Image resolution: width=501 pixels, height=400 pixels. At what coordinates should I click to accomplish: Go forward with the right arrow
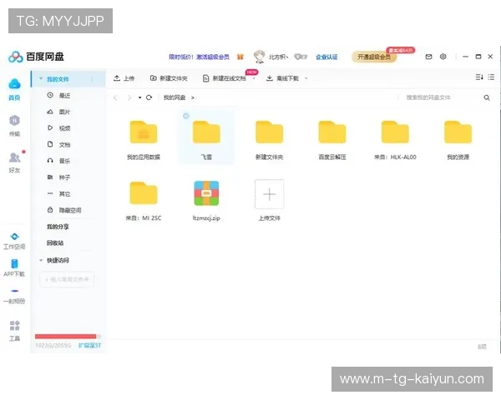(x=129, y=97)
